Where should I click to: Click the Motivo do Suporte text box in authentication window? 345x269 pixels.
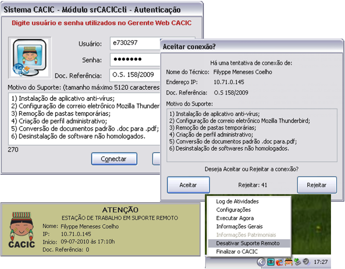tap(84, 119)
